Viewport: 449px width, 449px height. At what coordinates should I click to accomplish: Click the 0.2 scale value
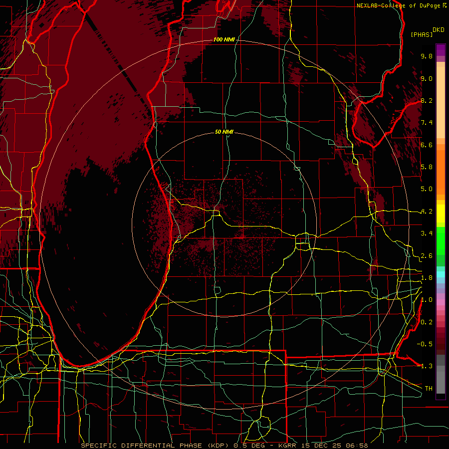coord(427,322)
